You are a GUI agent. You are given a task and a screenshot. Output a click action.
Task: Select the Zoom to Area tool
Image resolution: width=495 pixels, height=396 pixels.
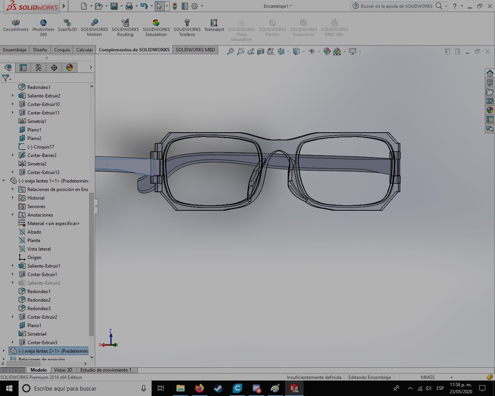241,51
